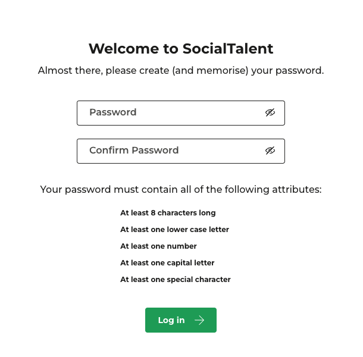Select 'At least one lower case letter' rule

pyautogui.click(x=175, y=230)
